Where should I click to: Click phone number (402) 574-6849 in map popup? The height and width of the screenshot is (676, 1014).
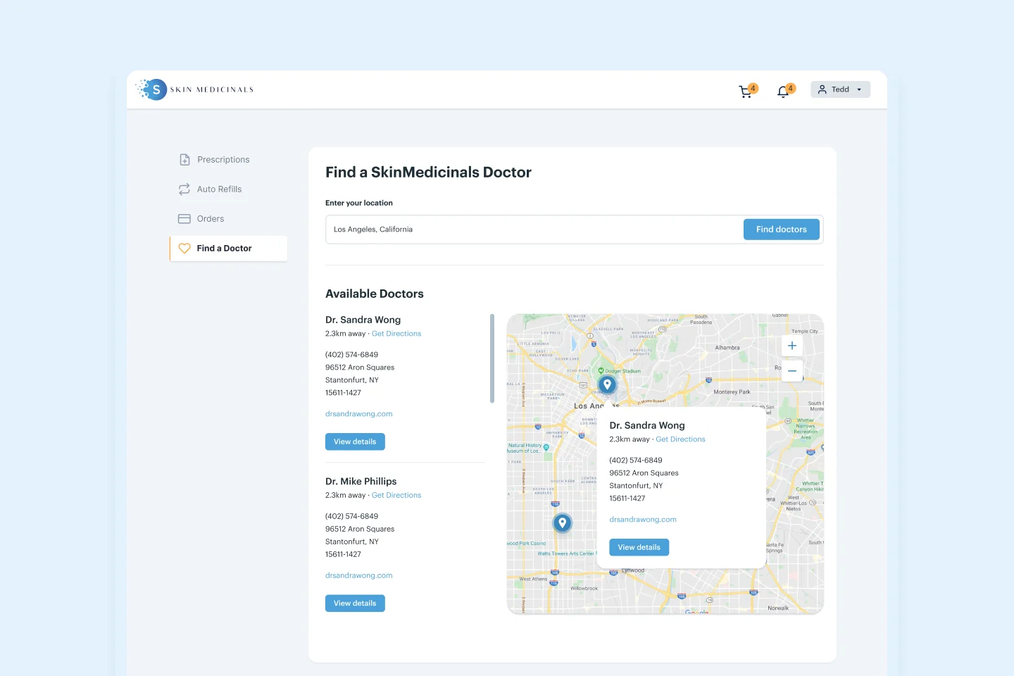636,461
